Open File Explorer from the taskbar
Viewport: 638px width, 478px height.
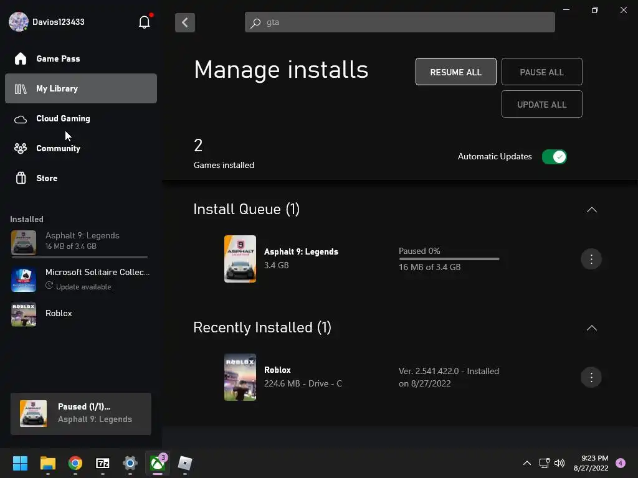point(47,463)
